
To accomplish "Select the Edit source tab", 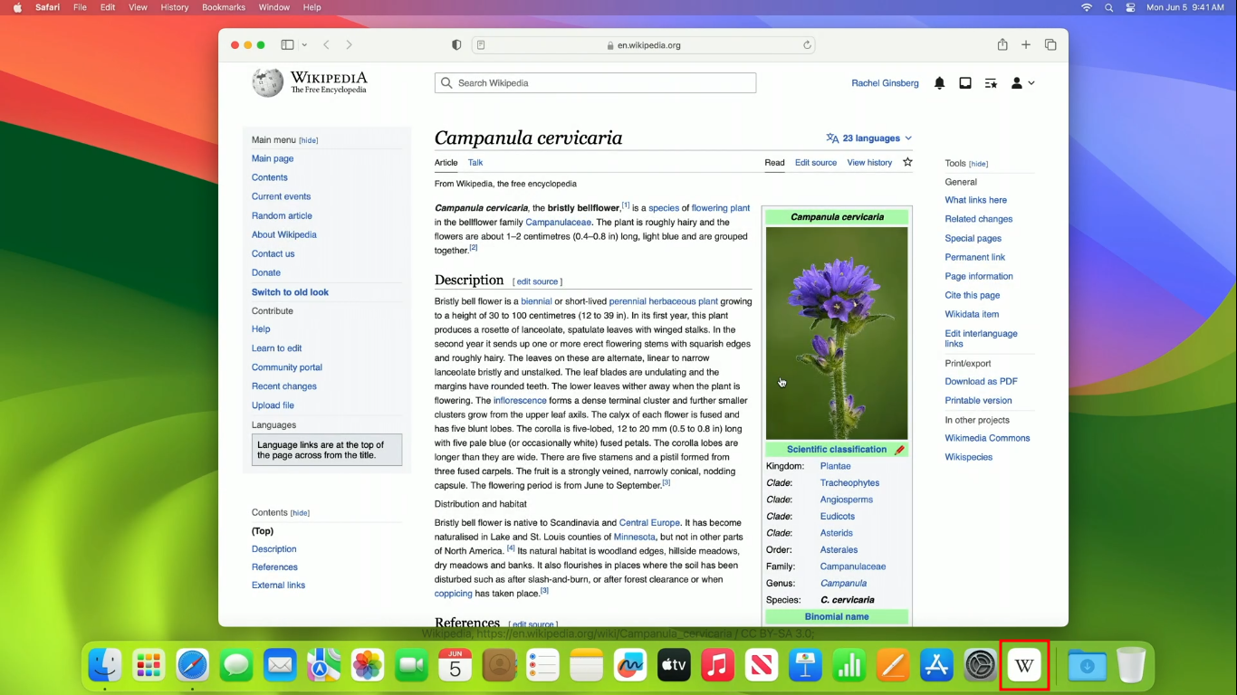I will [x=816, y=163].
